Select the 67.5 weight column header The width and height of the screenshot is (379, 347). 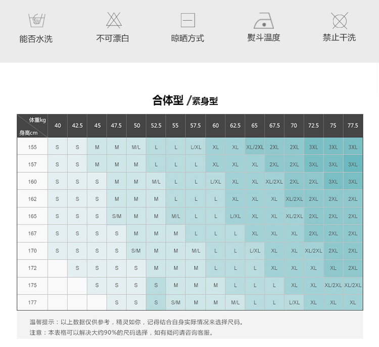(x=274, y=126)
